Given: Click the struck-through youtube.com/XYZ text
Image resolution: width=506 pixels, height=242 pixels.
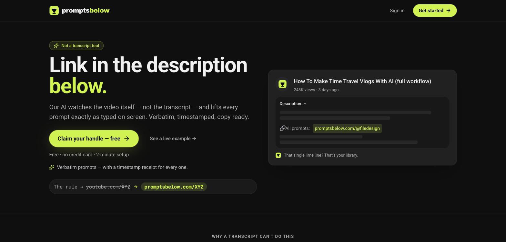Looking at the screenshot, I should (x=108, y=187).
